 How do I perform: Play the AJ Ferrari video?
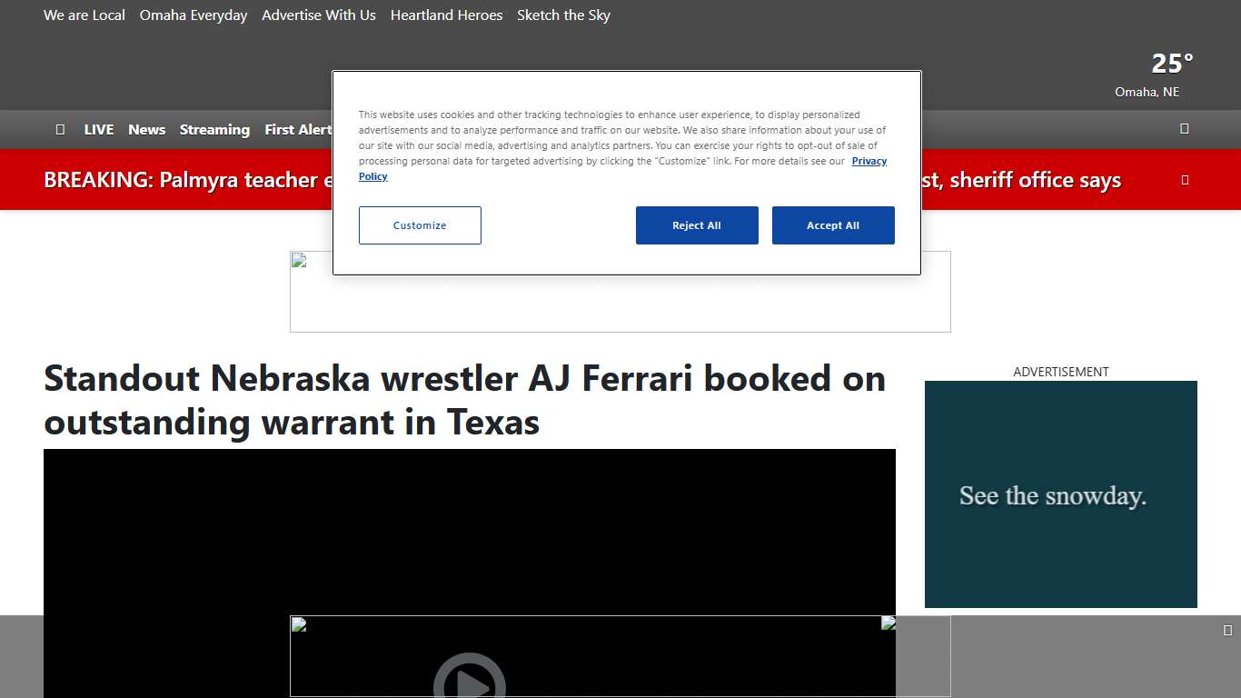coord(470,682)
